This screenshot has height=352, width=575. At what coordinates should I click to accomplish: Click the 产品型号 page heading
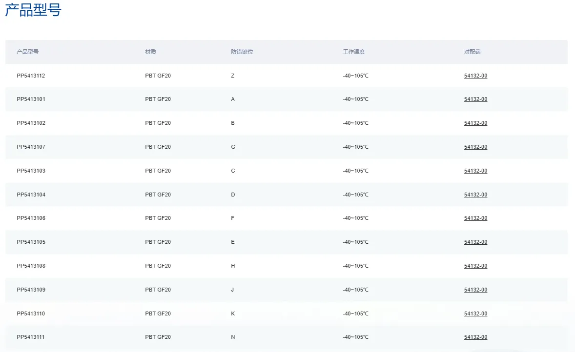(33, 9)
